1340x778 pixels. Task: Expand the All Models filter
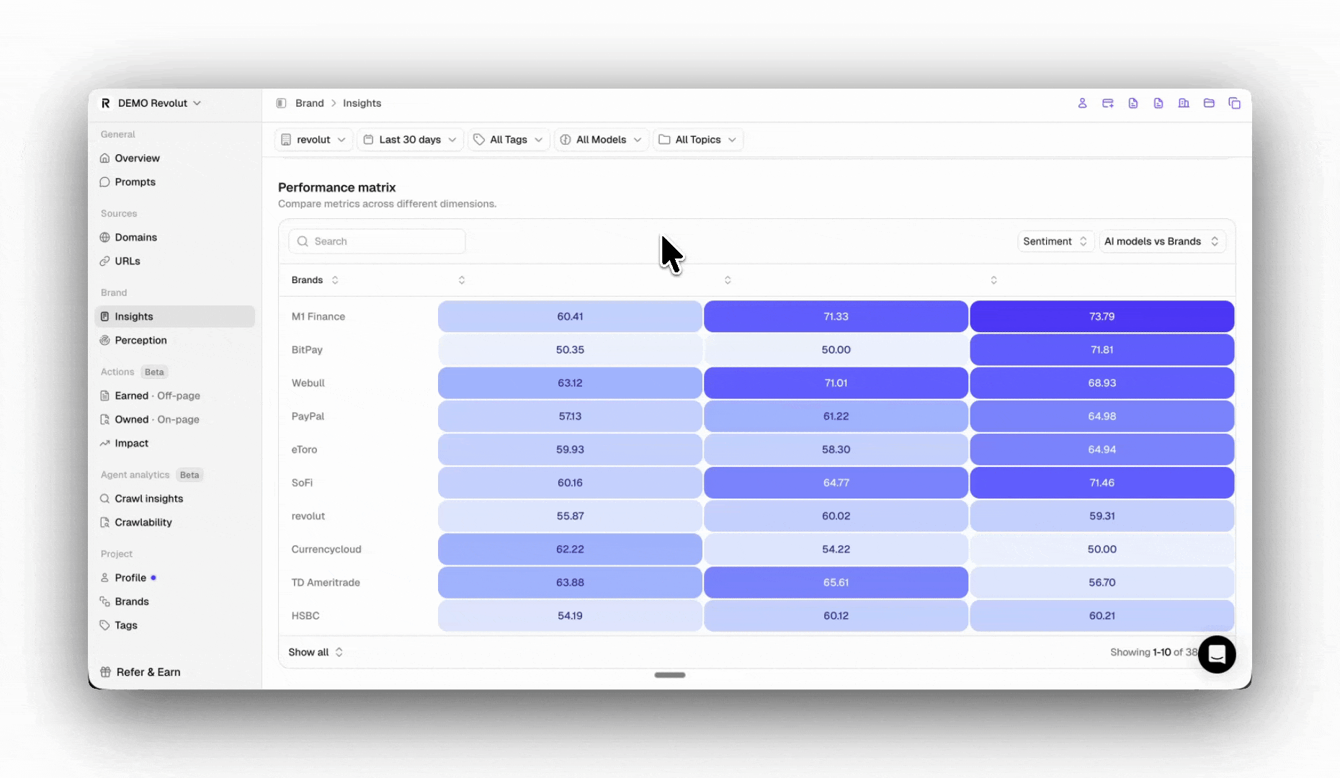click(601, 140)
